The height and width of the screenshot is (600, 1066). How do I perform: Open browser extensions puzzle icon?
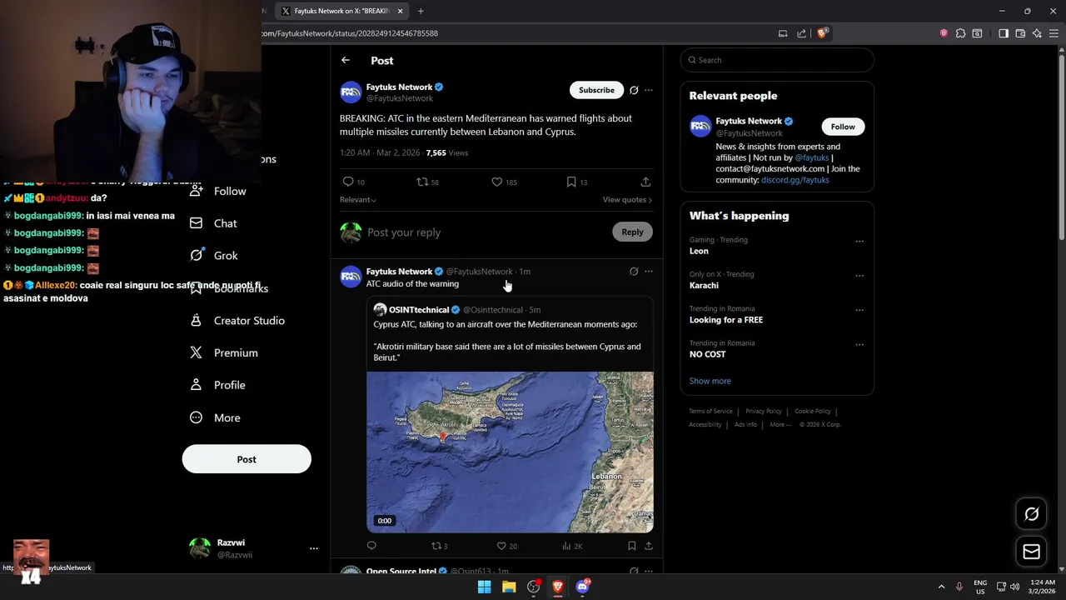coord(960,33)
